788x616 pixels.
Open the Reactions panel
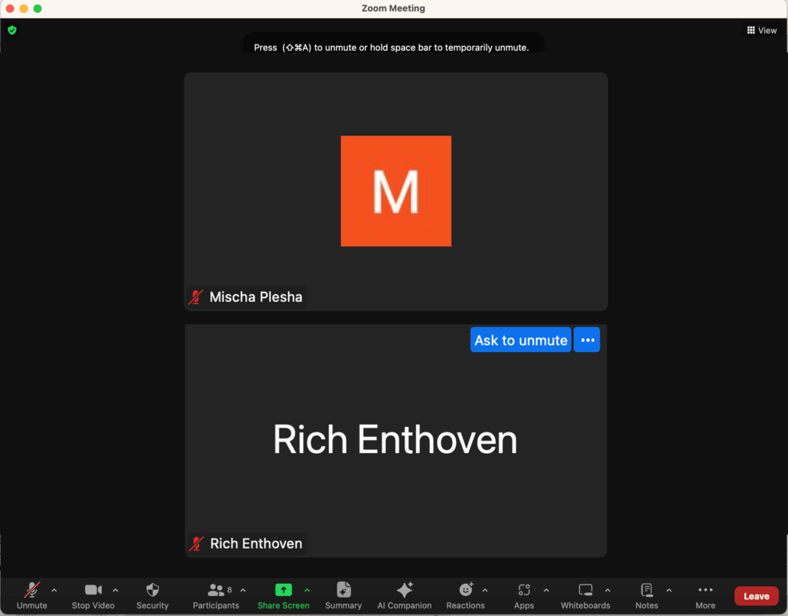point(465,596)
